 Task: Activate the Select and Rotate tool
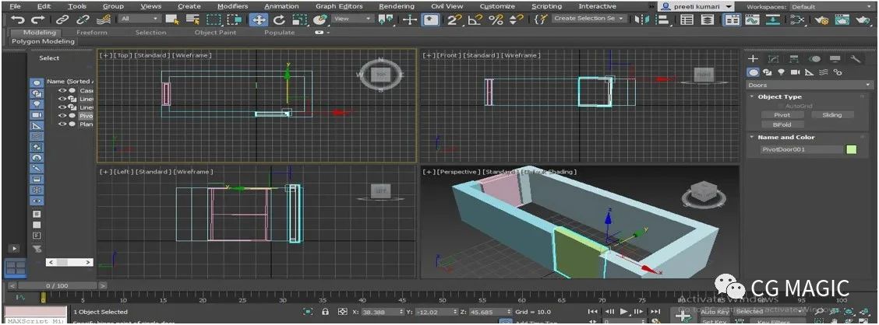click(279, 19)
